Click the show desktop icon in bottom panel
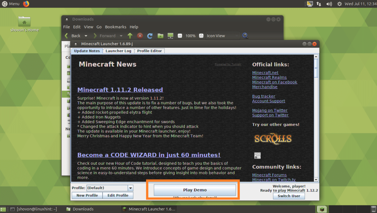Screen dimensions: 377x213 click(x=3, y=209)
